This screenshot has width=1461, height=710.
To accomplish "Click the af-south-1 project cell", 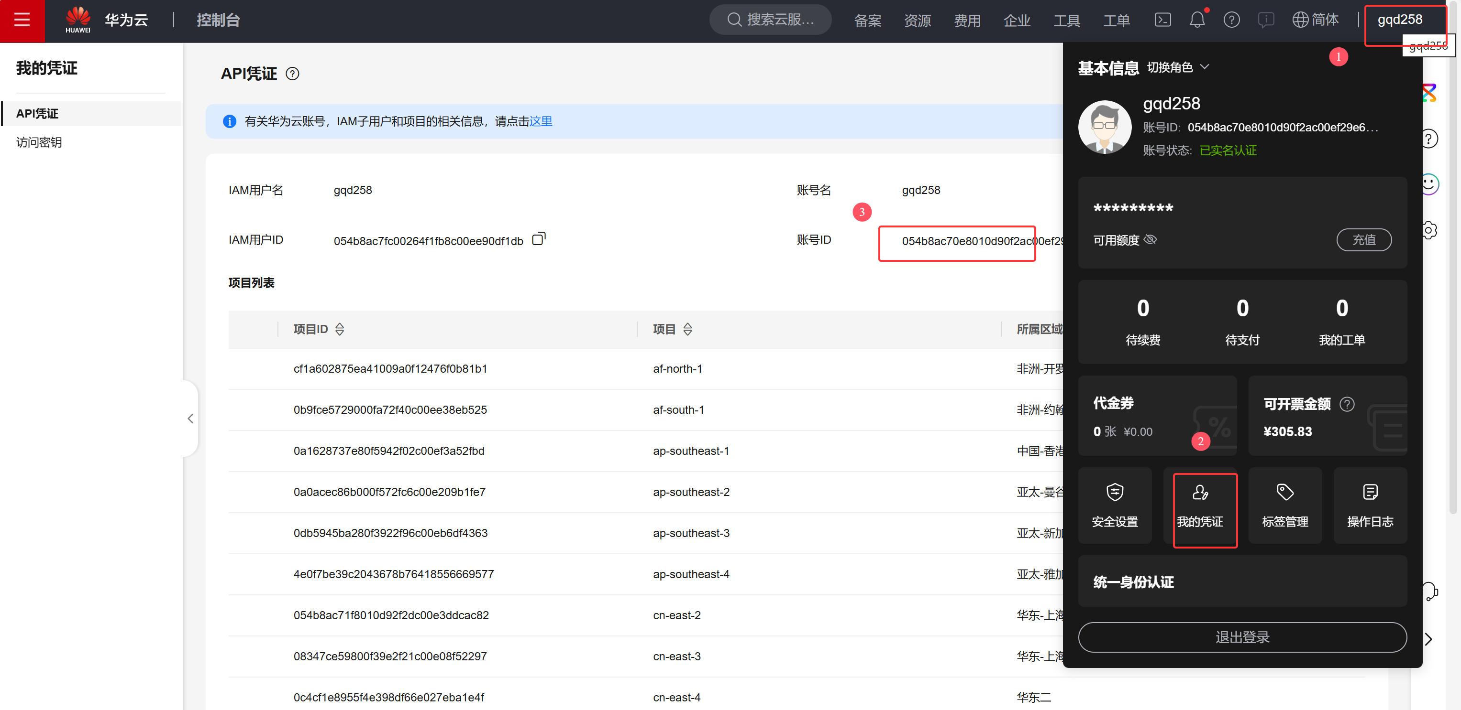I will pyautogui.click(x=678, y=410).
